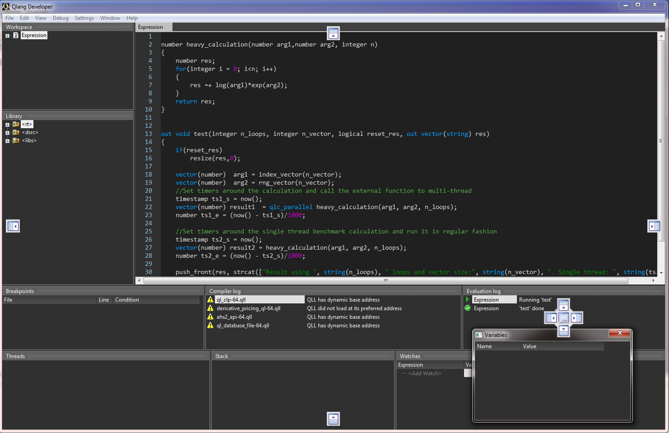This screenshot has height=433, width=669.
Task: Select <dsrc> in the Library tree
Action: (30, 132)
